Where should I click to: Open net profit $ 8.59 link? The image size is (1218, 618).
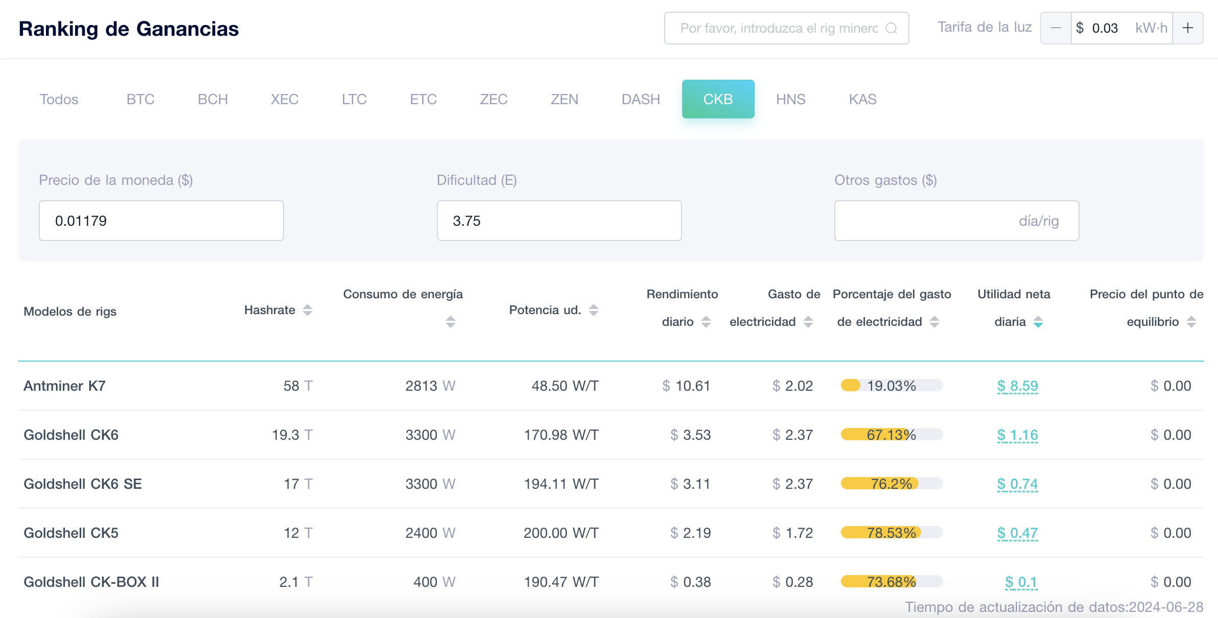pos(1018,386)
